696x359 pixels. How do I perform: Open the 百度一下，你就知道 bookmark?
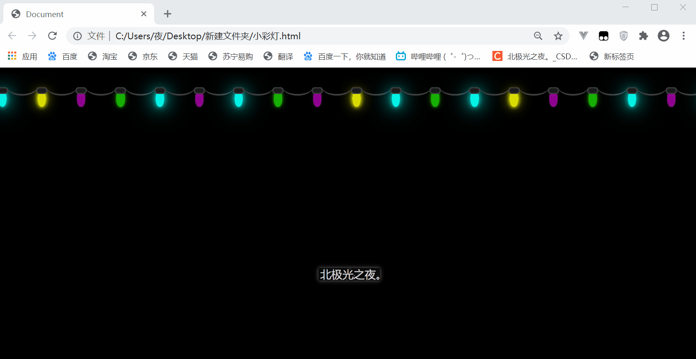coord(345,56)
